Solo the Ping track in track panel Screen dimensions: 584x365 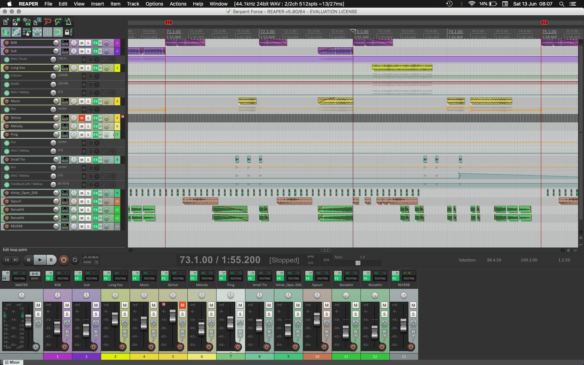point(88,135)
